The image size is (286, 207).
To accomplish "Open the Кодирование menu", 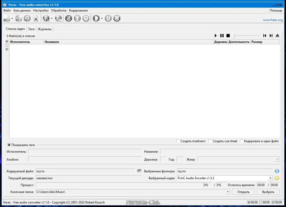I will tap(78, 11).
